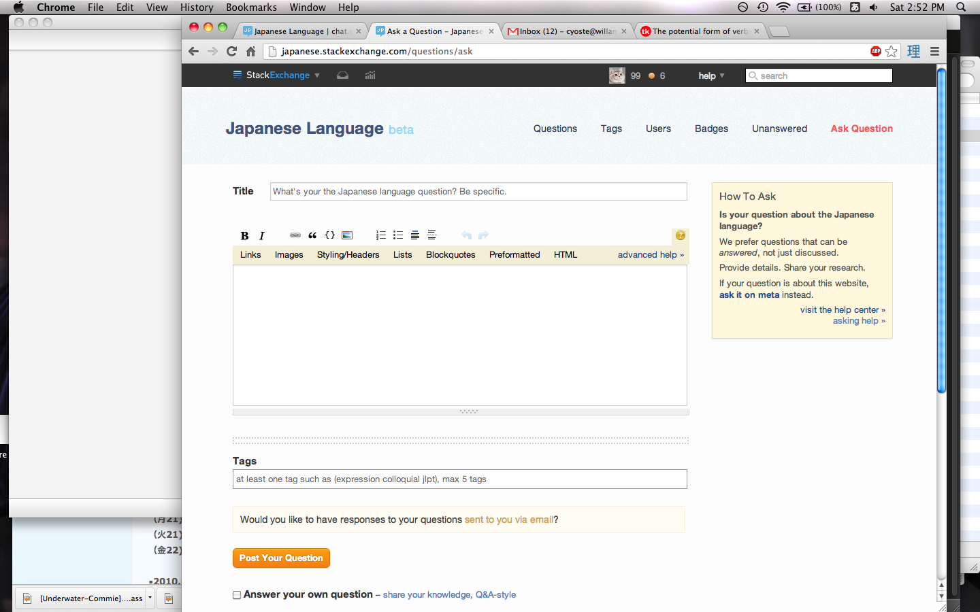The width and height of the screenshot is (980, 612).
Task: Go forward with the browser forward arrow
Action: click(x=213, y=51)
